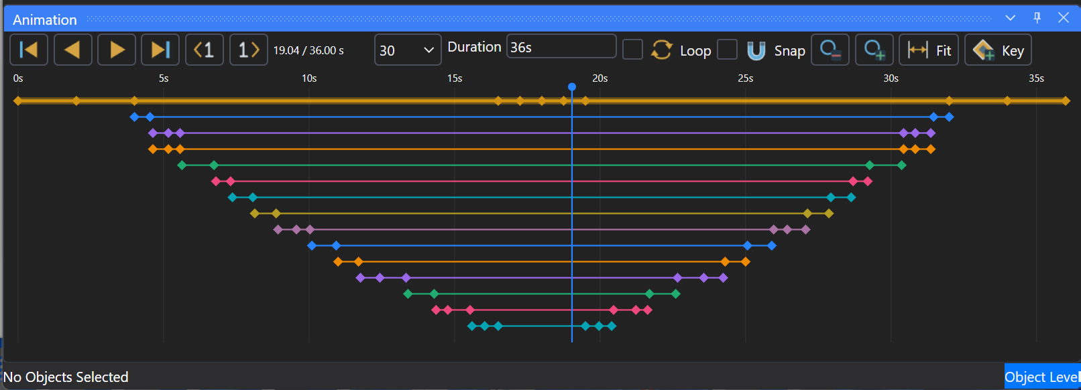Click the orange Loop arrows icon
The image size is (1081, 390).
pyautogui.click(x=662, y=50)
